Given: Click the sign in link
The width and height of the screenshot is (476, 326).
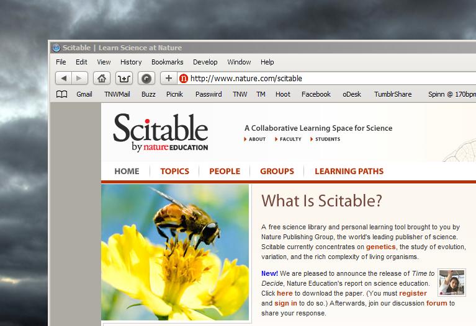Looking at the screenshot, I should pyautogui.click(x=285, y=303).
